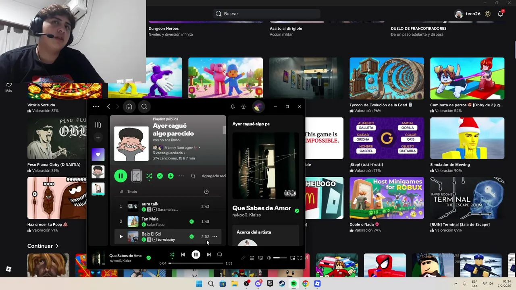
Task: Open Epic Games Launcher from taskbar
Action: [270, 284]
